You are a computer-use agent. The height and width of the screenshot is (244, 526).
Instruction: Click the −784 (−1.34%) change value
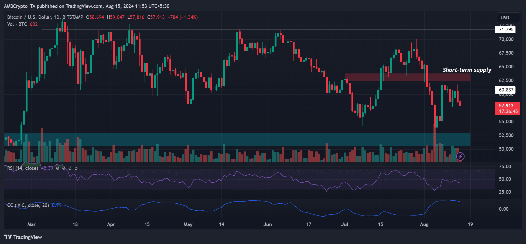(x=183, y=17)
